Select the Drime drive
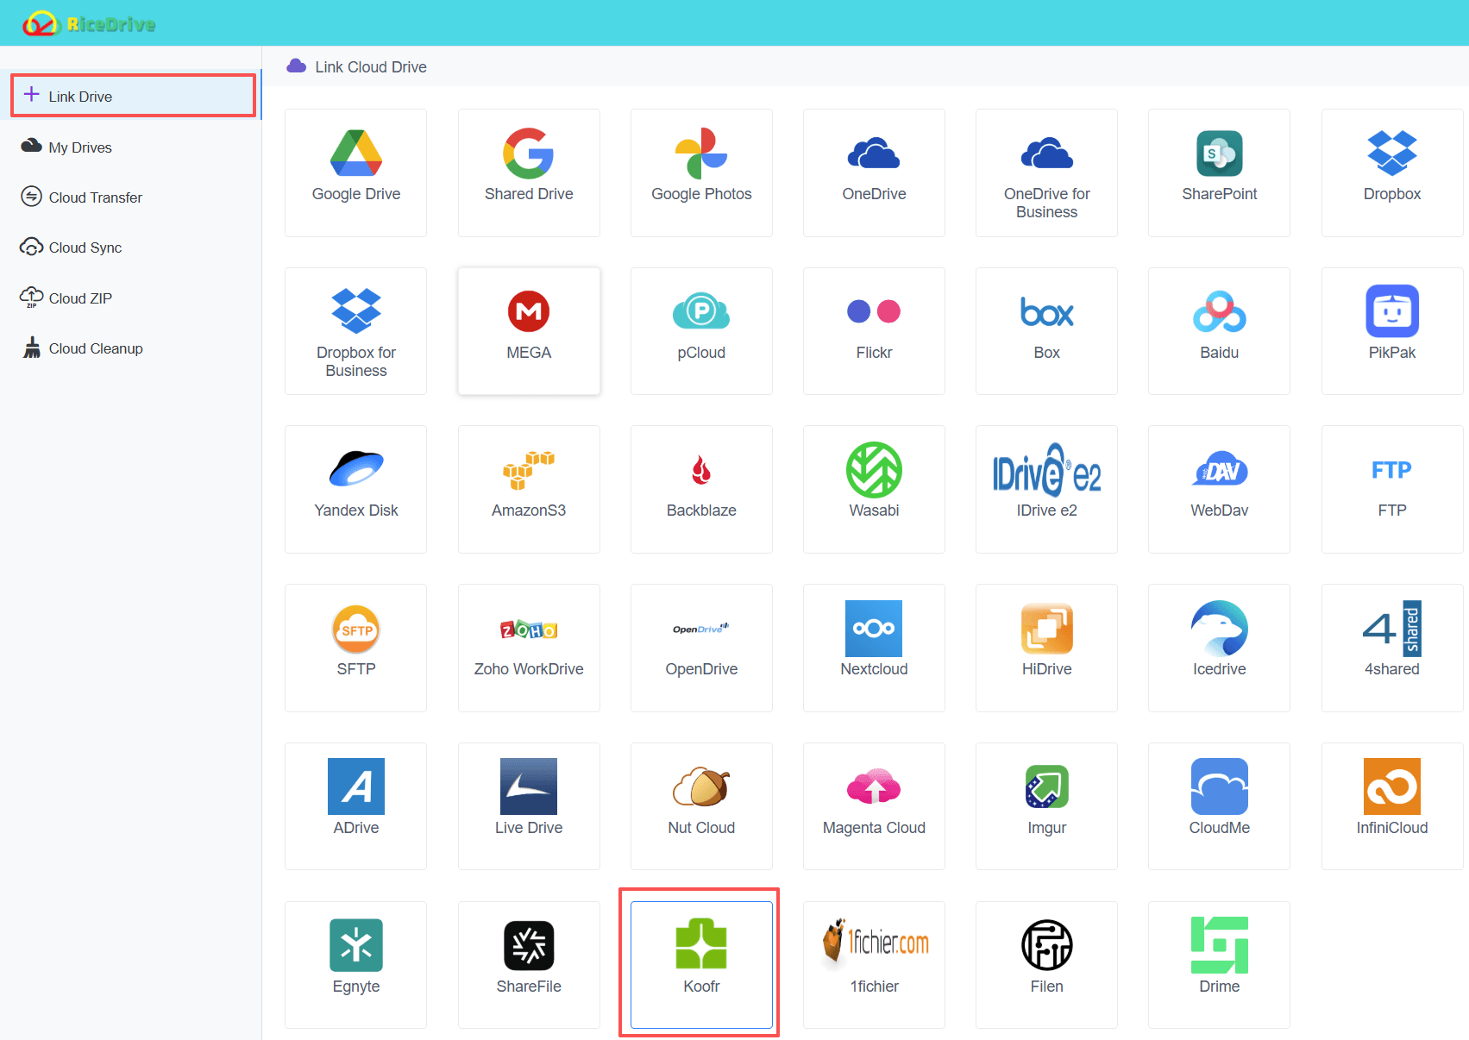 (x=1219, y=965)
